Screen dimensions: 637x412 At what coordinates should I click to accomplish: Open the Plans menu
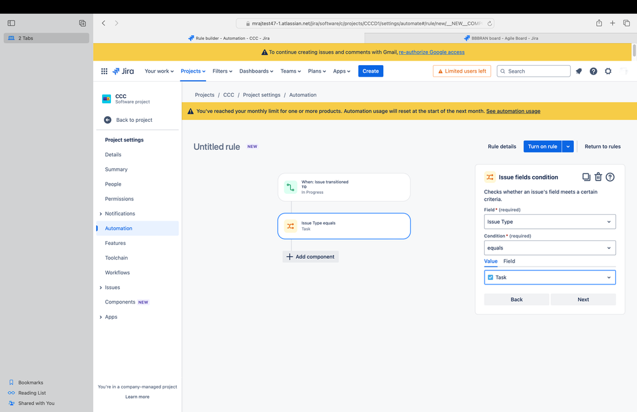click(317, 71)
